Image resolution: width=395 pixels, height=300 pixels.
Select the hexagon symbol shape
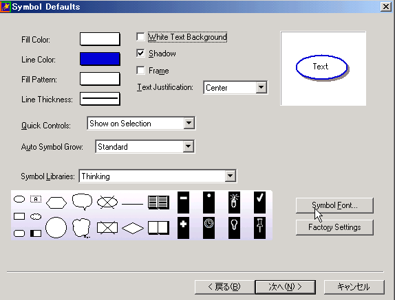coord(56,203)
